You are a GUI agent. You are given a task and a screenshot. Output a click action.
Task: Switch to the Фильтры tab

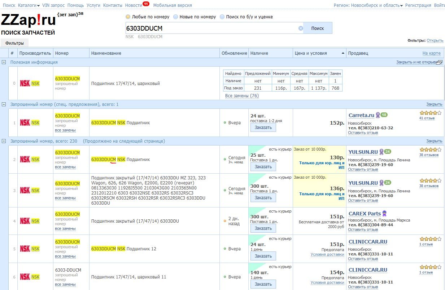[14, 43]
